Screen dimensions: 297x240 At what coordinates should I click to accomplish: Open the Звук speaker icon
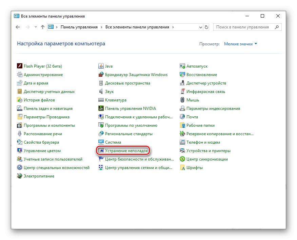point(101,92)
